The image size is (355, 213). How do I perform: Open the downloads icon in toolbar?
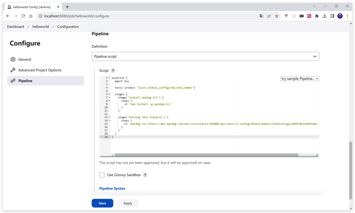coord(324,16)
